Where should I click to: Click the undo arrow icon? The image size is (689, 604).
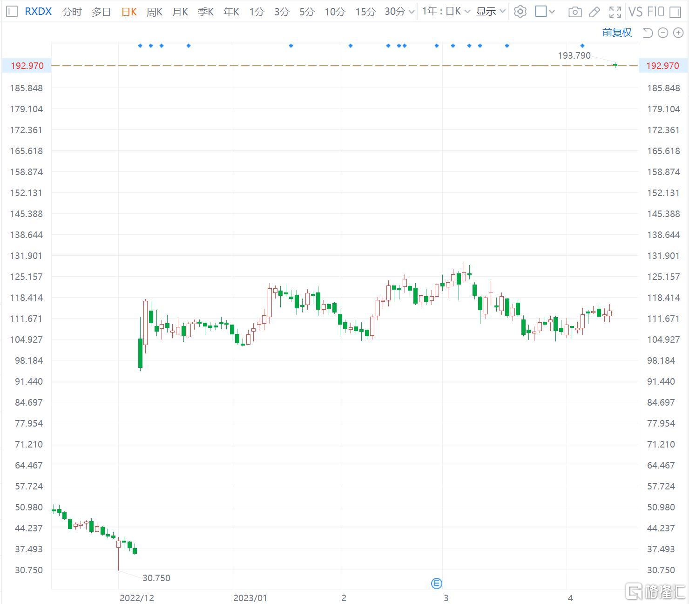[x=647, y=33]
